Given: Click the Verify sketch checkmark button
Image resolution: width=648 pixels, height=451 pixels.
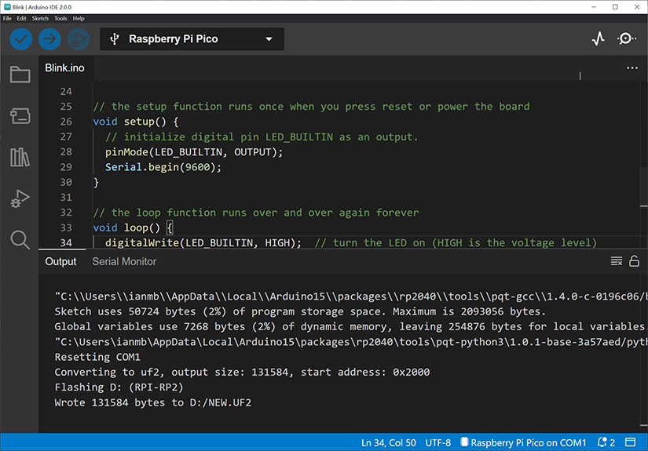Looking at the screenshot, I should [21, 38].
